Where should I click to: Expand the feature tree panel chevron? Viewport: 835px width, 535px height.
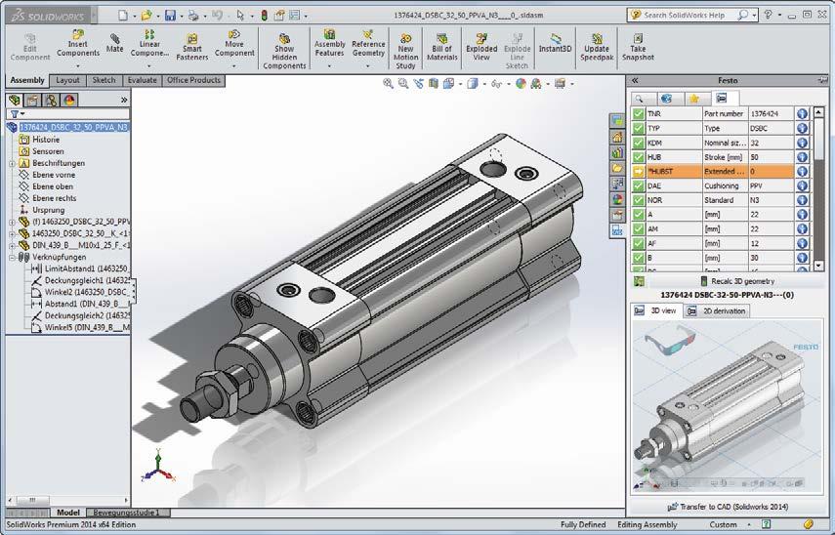click(124, 100)
